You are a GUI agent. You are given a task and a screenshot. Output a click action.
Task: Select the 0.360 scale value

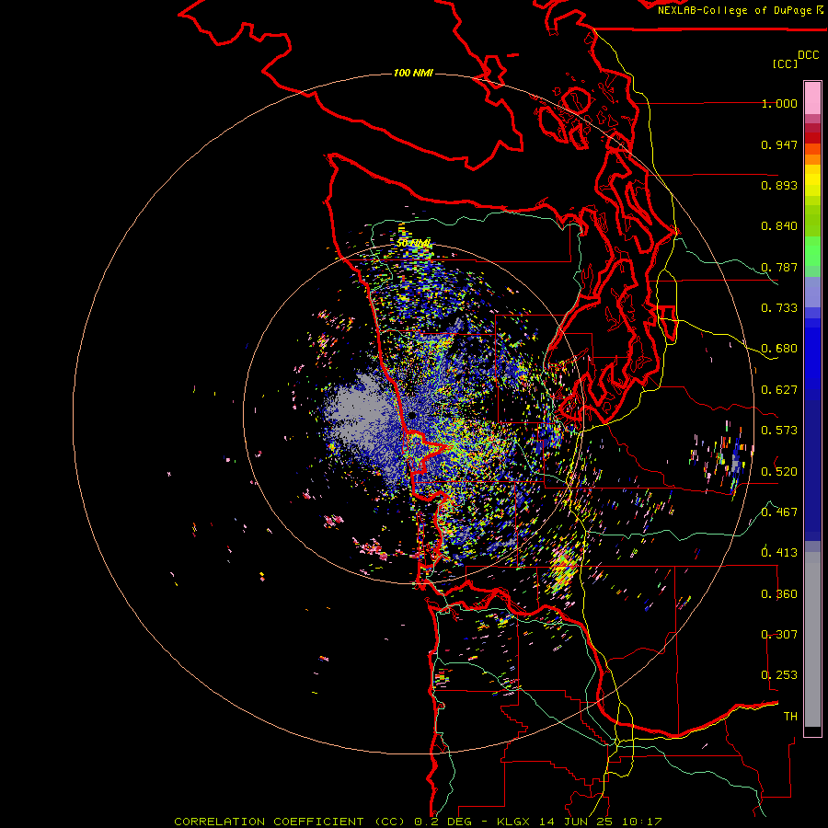(779, 594)
